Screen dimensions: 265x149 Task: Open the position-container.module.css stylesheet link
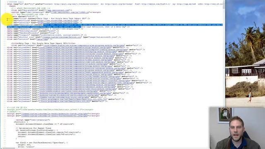coord(82,68)
